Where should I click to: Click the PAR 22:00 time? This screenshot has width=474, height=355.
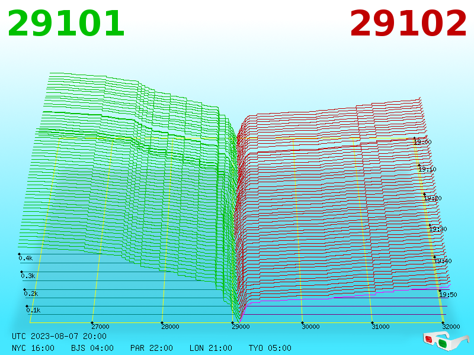coord(152,348)
